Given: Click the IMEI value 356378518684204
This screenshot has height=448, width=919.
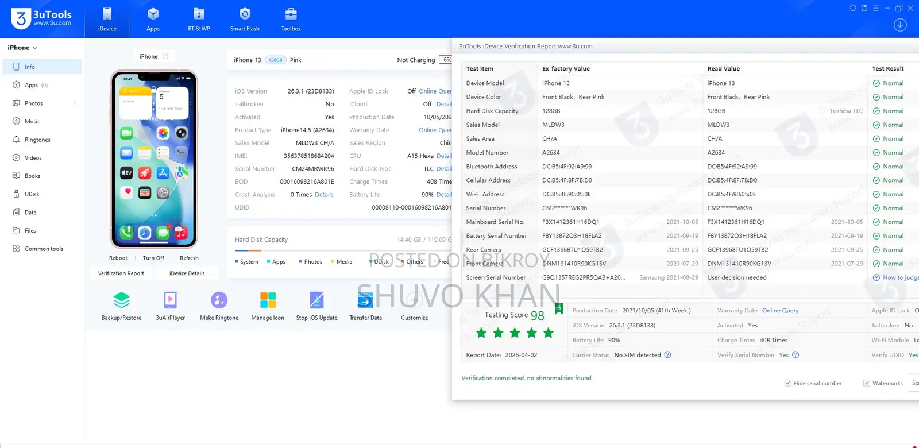Looking at the screenshot, I should pos(309,156).
